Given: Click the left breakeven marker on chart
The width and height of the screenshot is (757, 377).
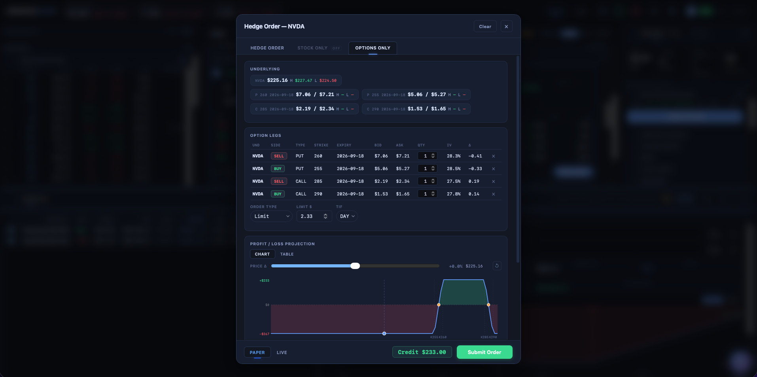Looking at the screenshot, I should tap(439, 305).
